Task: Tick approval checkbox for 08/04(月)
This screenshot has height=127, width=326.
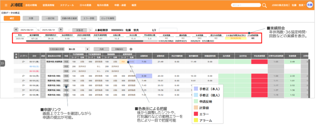Action: coord(43,76)
